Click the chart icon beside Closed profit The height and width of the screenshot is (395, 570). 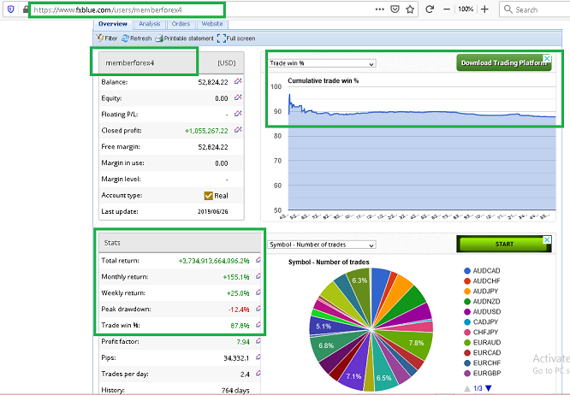[x=237, y=131]
